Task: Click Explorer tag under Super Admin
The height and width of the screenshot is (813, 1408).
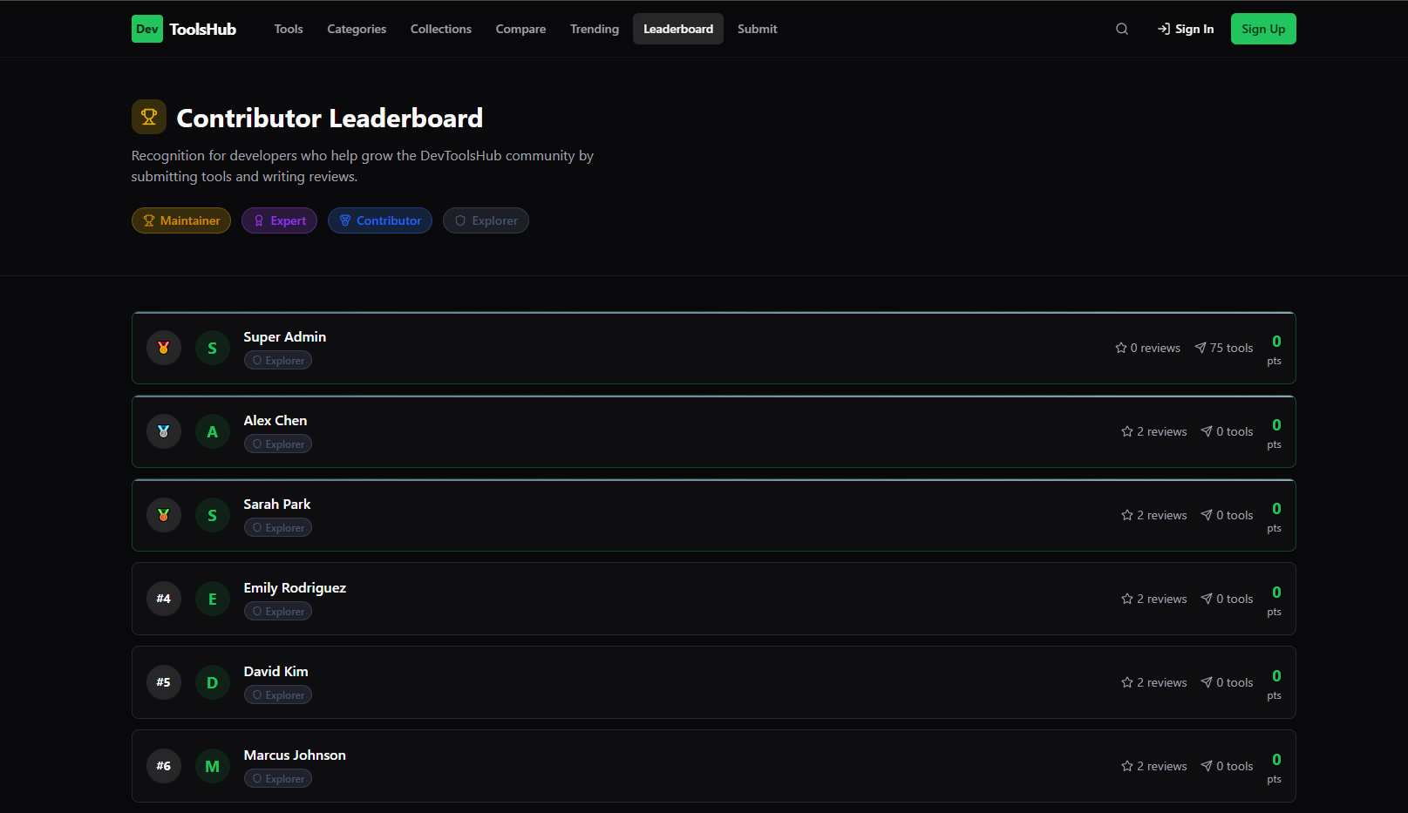Action: click(x=278, y=360)
